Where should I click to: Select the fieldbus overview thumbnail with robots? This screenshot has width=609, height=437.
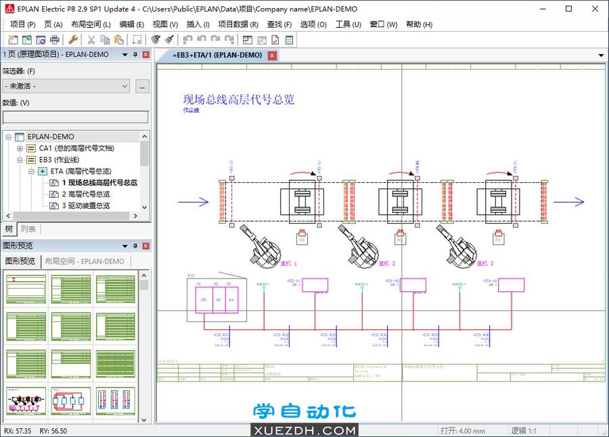coord(26,401)
